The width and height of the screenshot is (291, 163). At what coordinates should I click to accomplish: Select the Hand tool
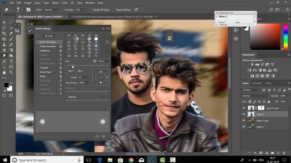4,72
